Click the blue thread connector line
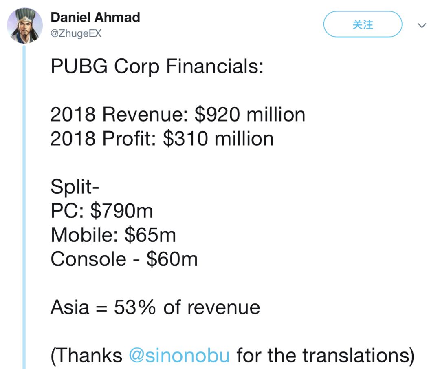Screen dimensions: 440x369 (24, 207)
